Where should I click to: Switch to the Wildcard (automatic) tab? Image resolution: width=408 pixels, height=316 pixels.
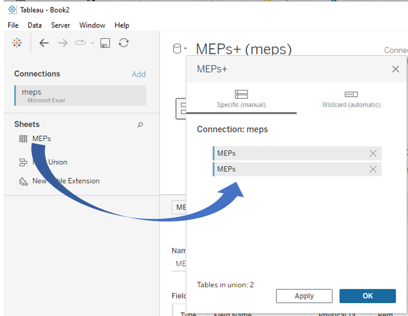coord(351,99)
